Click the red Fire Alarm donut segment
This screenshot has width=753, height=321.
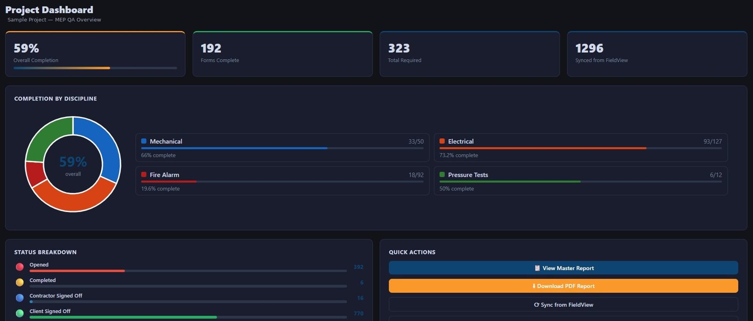[x=35, y=173]
